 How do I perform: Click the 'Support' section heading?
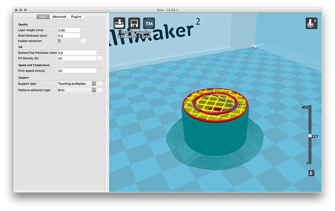tap(23, 77)
